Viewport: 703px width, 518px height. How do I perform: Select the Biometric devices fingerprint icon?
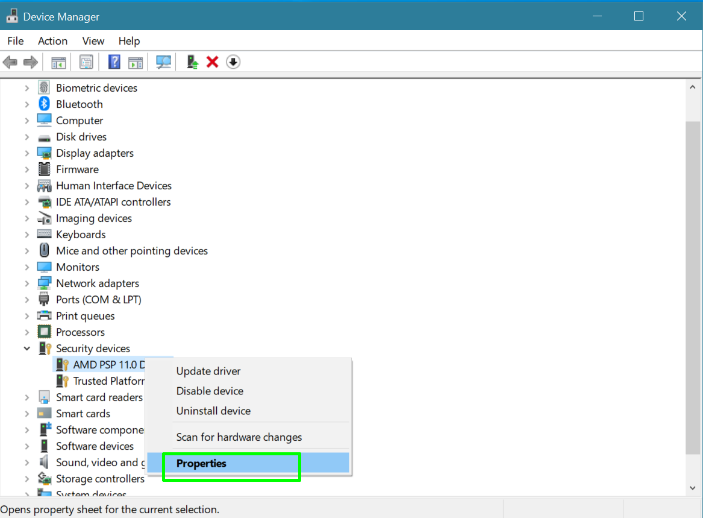[44, 87]
